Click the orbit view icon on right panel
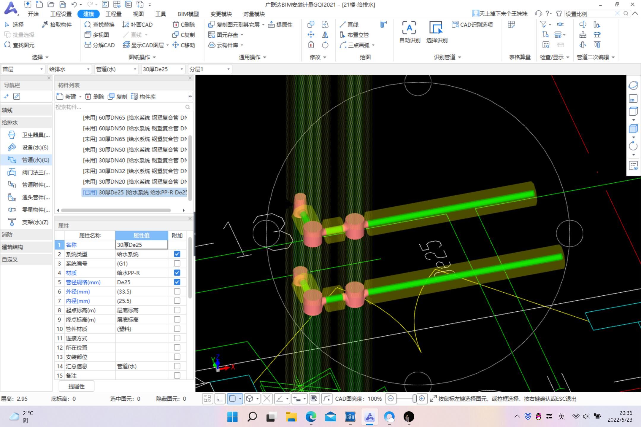The height and width of the screenshot is (427, 641). tap(633, 86)
